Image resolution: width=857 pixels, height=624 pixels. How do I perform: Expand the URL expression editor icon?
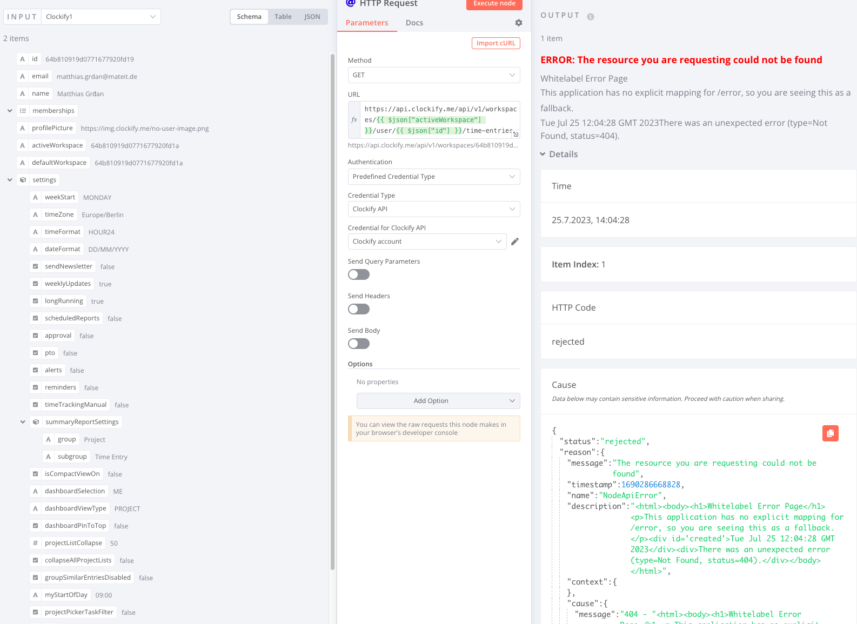(516, 134)
